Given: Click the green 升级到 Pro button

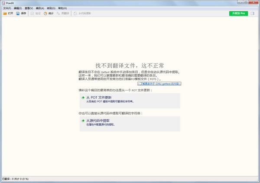Looking at the screenshot, I should [x=238, y=13].
